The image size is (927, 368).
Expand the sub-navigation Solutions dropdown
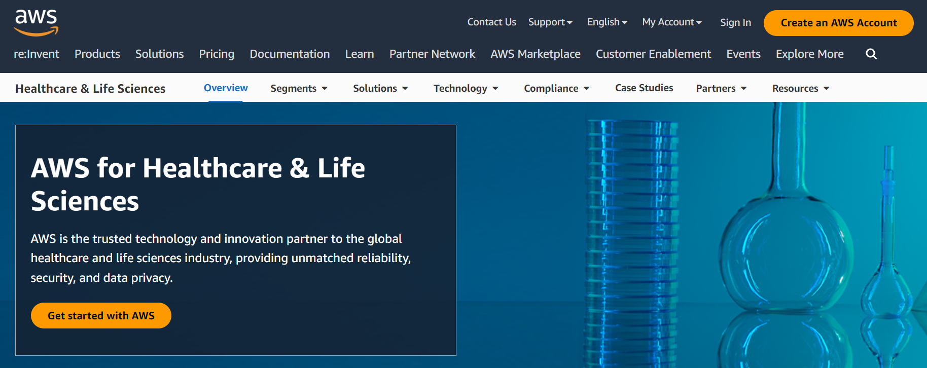coord(380,88)
